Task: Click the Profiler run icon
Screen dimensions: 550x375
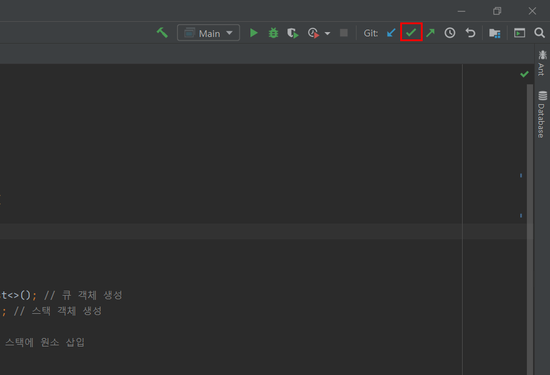Action: (314, 33)
